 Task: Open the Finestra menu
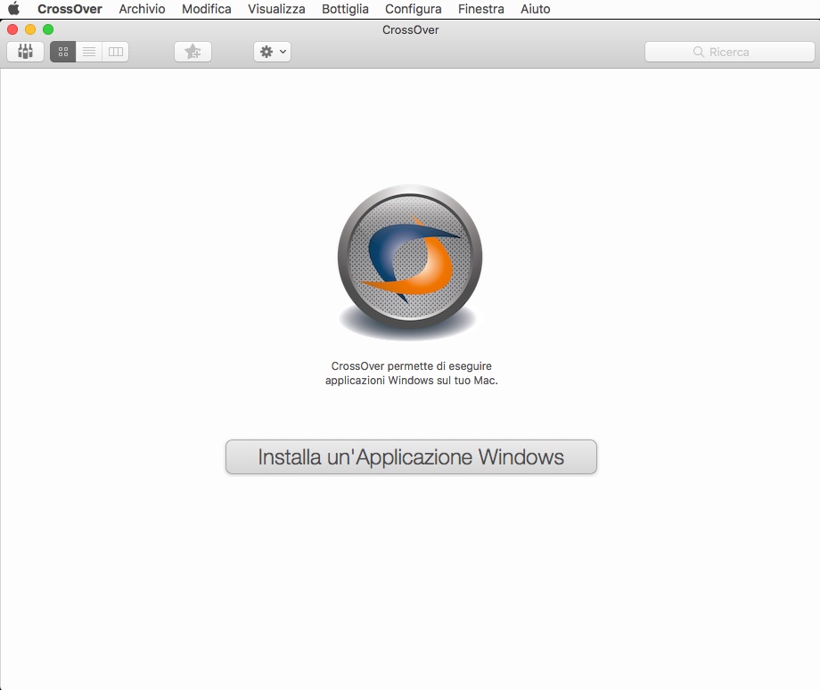click(x=481, y=9)
